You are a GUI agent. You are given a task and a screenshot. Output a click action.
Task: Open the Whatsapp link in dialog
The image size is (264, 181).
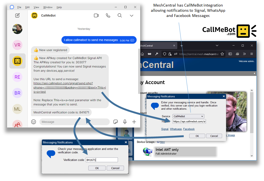(176, 129)
